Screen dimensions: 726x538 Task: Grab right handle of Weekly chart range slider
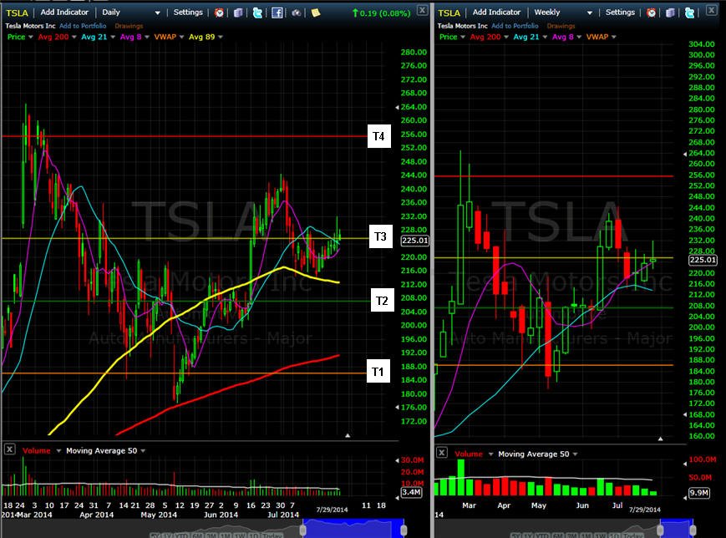[x=693, y=529]
